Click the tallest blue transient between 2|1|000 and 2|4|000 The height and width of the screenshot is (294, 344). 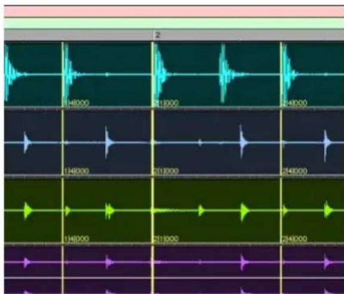pos(242,142)
